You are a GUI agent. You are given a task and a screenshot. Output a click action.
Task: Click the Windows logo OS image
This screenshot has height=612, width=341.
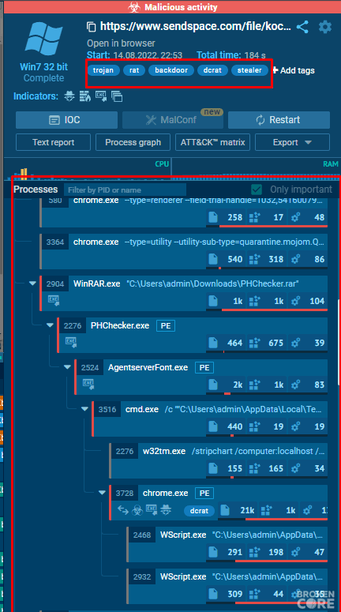[43, 39]
